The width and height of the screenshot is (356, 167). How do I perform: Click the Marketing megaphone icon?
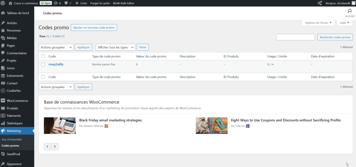pyautogui.click(x=3, y=131)
